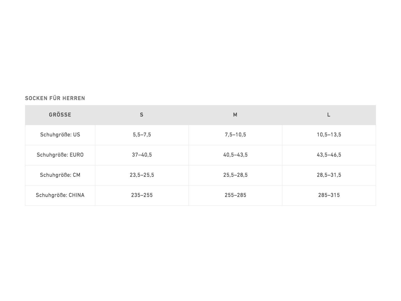Select the EURO size M cell 40,5–43,5
This screenshot has height=301, width=401.
point(235,155)
